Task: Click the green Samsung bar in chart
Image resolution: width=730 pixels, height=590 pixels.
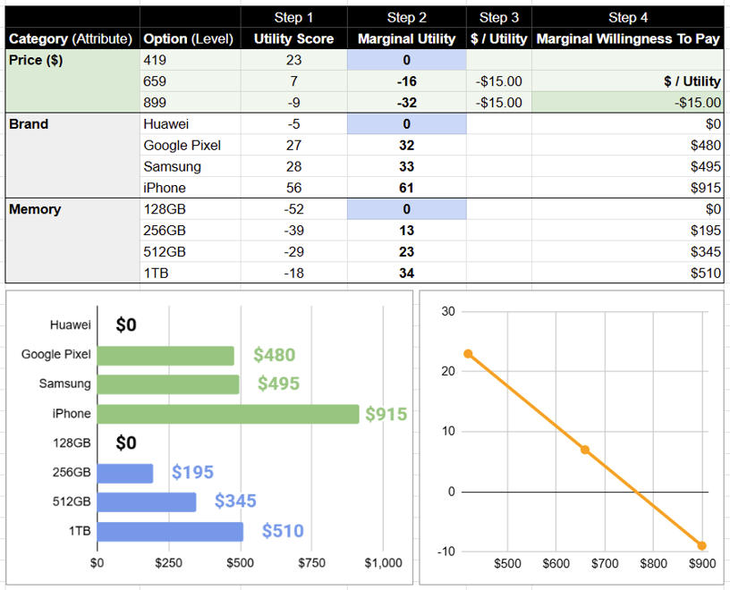Action: pyautogui.click(x=168, y=384)
